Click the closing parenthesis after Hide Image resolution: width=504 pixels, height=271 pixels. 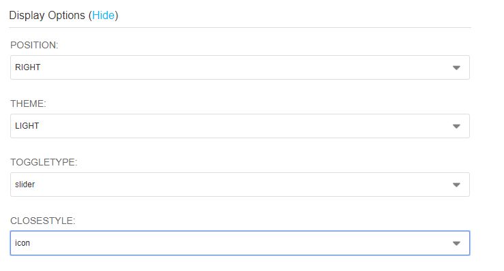pyautogui.click(x=117, y=16)
